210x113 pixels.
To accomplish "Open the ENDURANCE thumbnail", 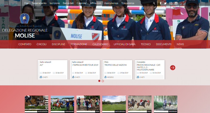I will point(166,104).
